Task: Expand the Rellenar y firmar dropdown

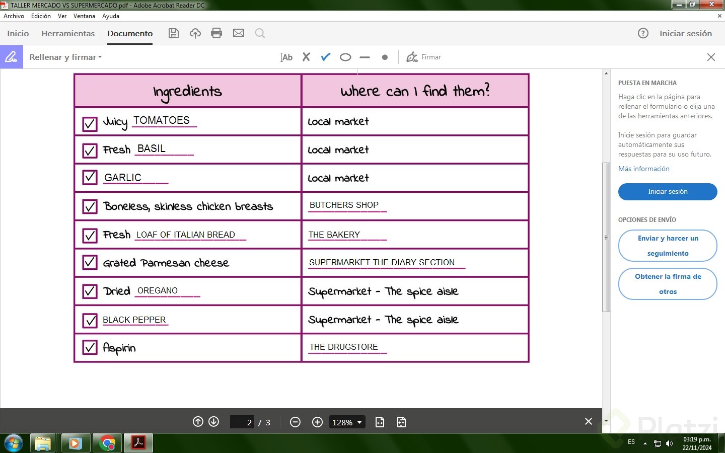Action: 65,57
